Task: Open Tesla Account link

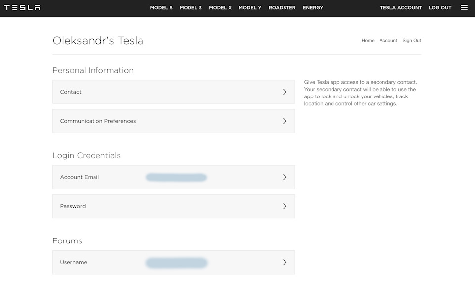Action: pyautogui.click(x=401, y=8)
